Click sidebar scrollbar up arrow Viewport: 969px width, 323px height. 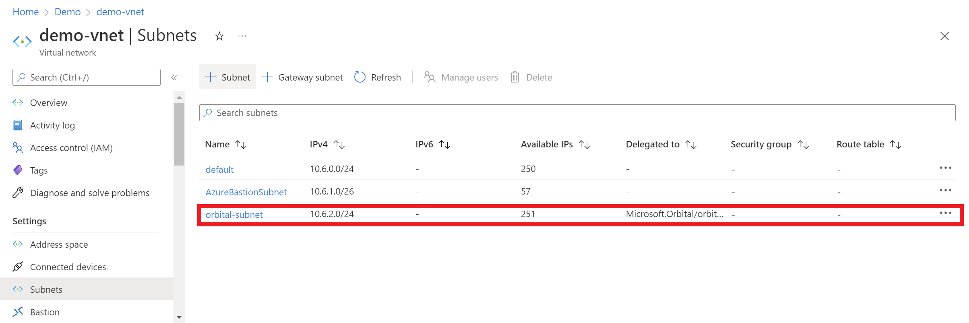pyautogui.click(x=180, y=97)
